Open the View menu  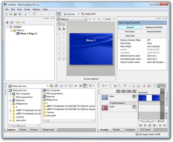pos(19,9)
